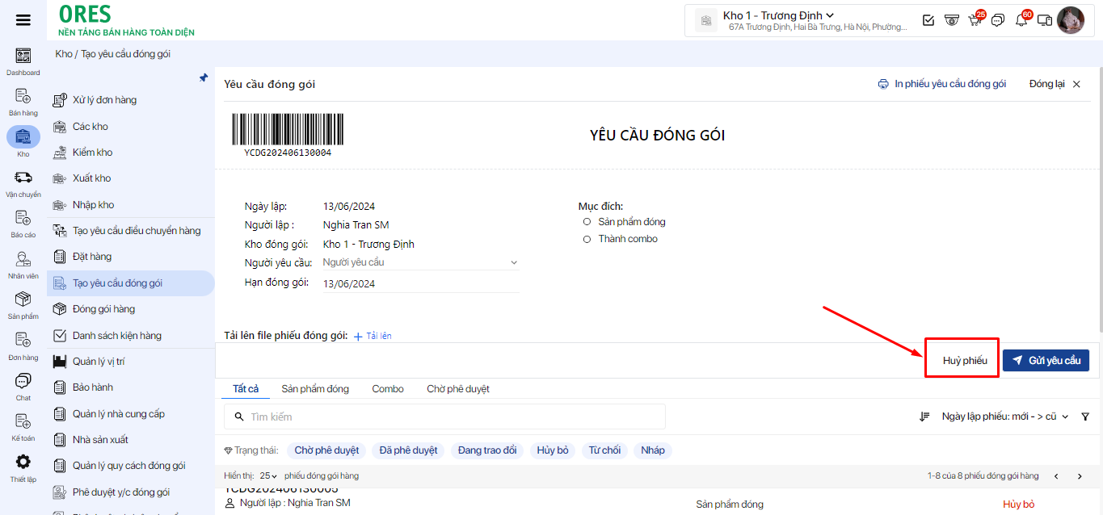Image resolution: width=1103 pixels, height=515 pixels.
Task: Click the Gửi yêu cầu button
Action: (x=1046, y=361)
